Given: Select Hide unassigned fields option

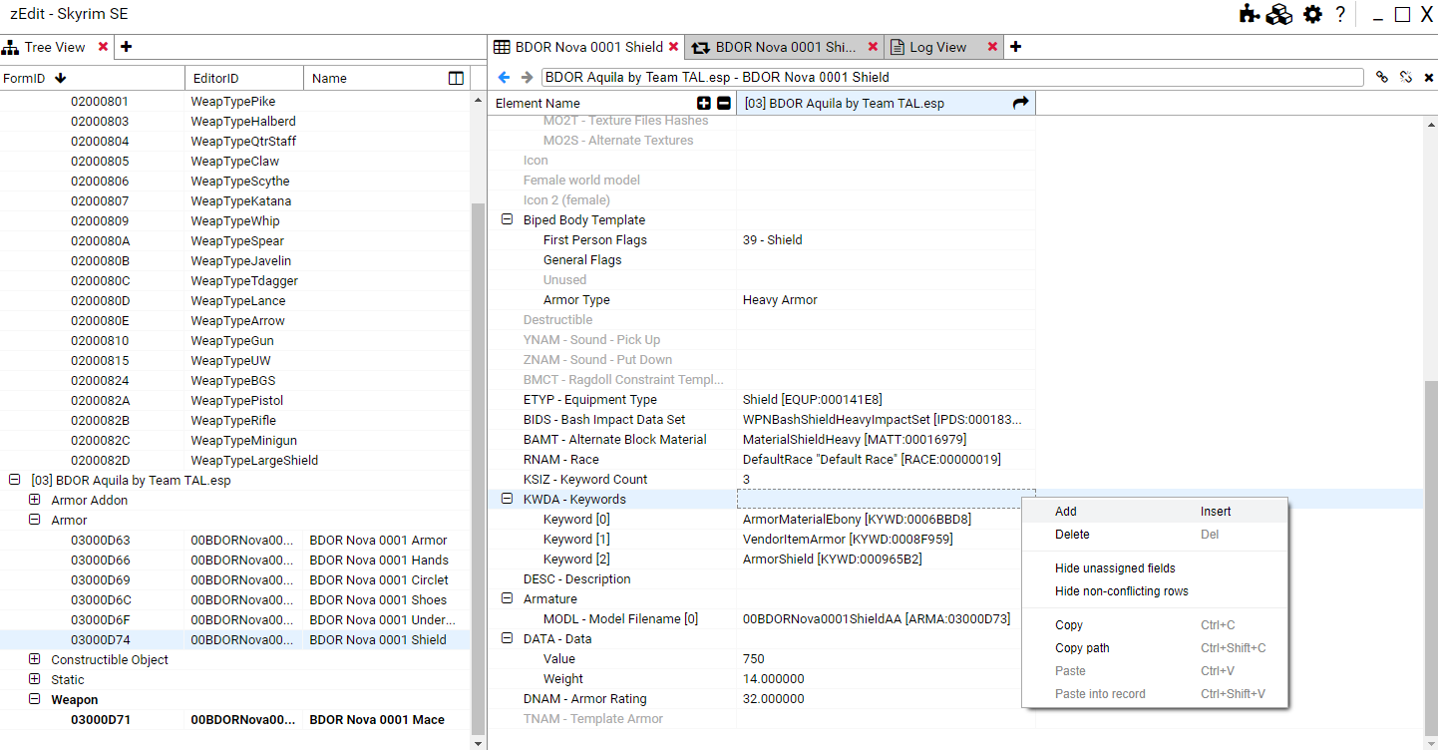Looking at the screenshot, I should pyautogui.click(x=1155, y=567).
